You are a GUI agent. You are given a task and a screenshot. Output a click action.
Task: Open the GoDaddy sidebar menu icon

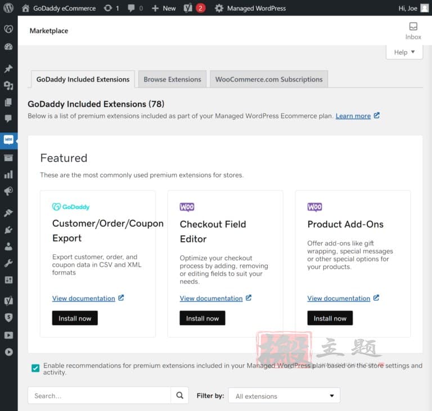point(8,29)
